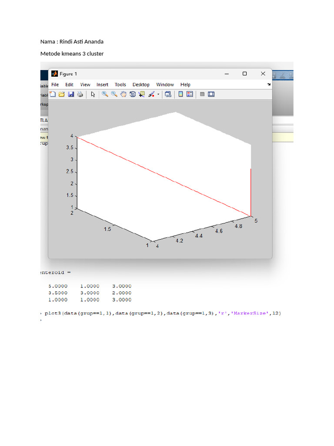Save the figure with the floppy disk icon
This screenshot has width=334, height=446.
[71, 94]
